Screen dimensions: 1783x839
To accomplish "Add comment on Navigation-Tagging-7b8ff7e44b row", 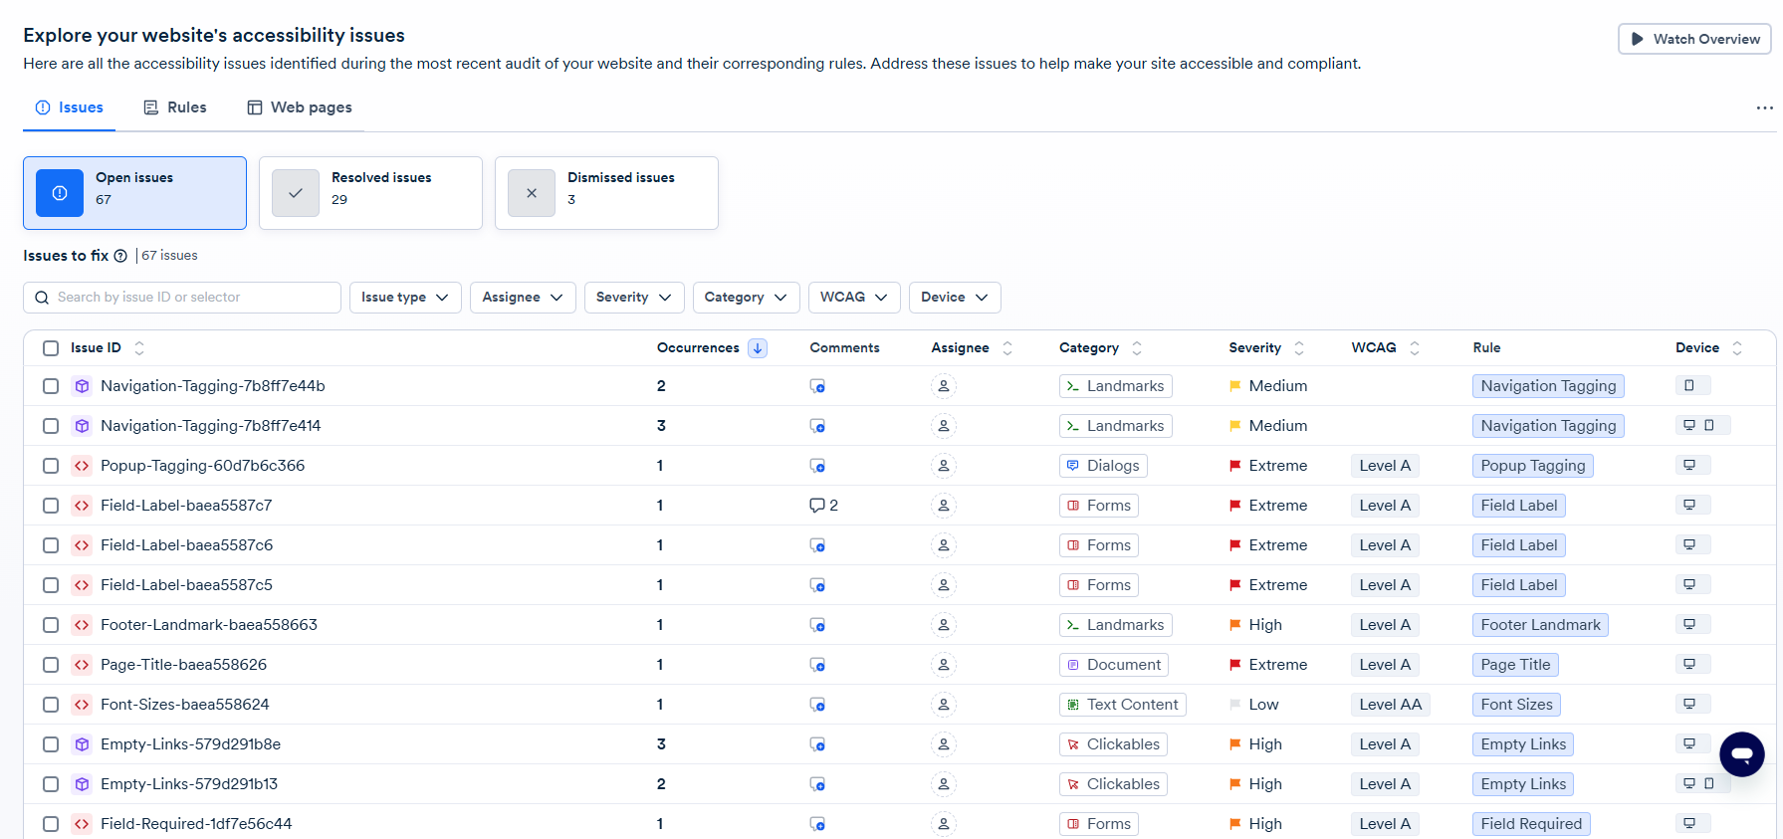I will pyautogui.click(x=817, y=386).
